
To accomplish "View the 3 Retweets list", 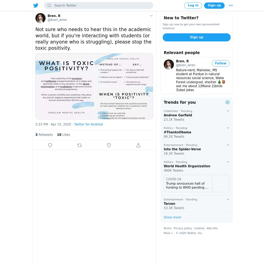I will pyautogui.click(x=44, y=135).
